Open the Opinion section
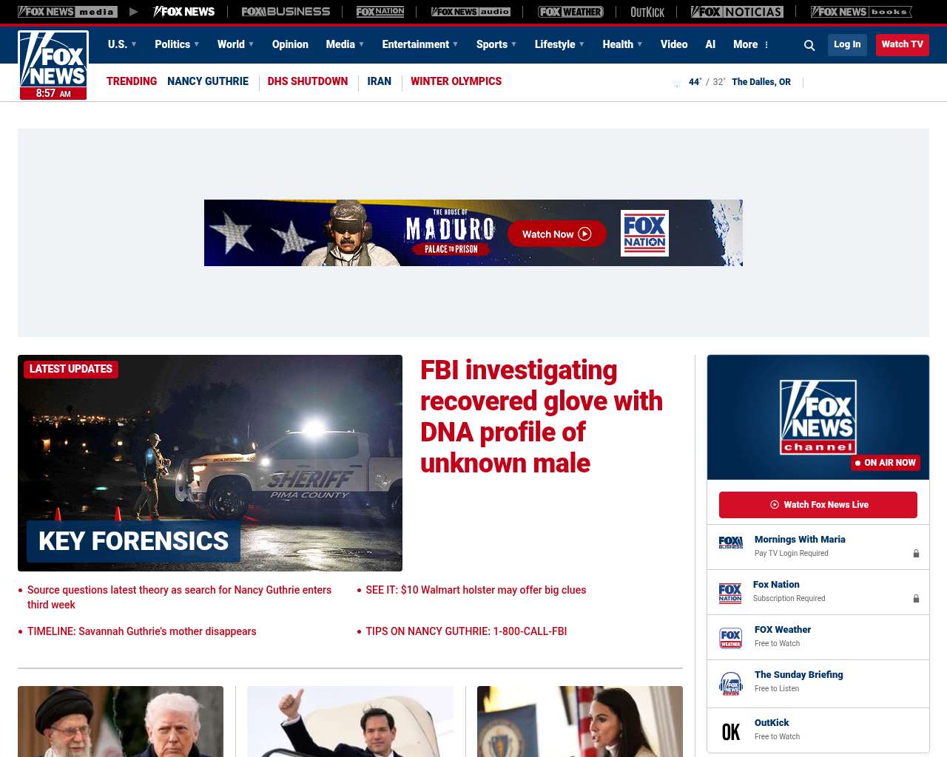The width and height of the screenshot is (947, 757). tap(290, 44)
